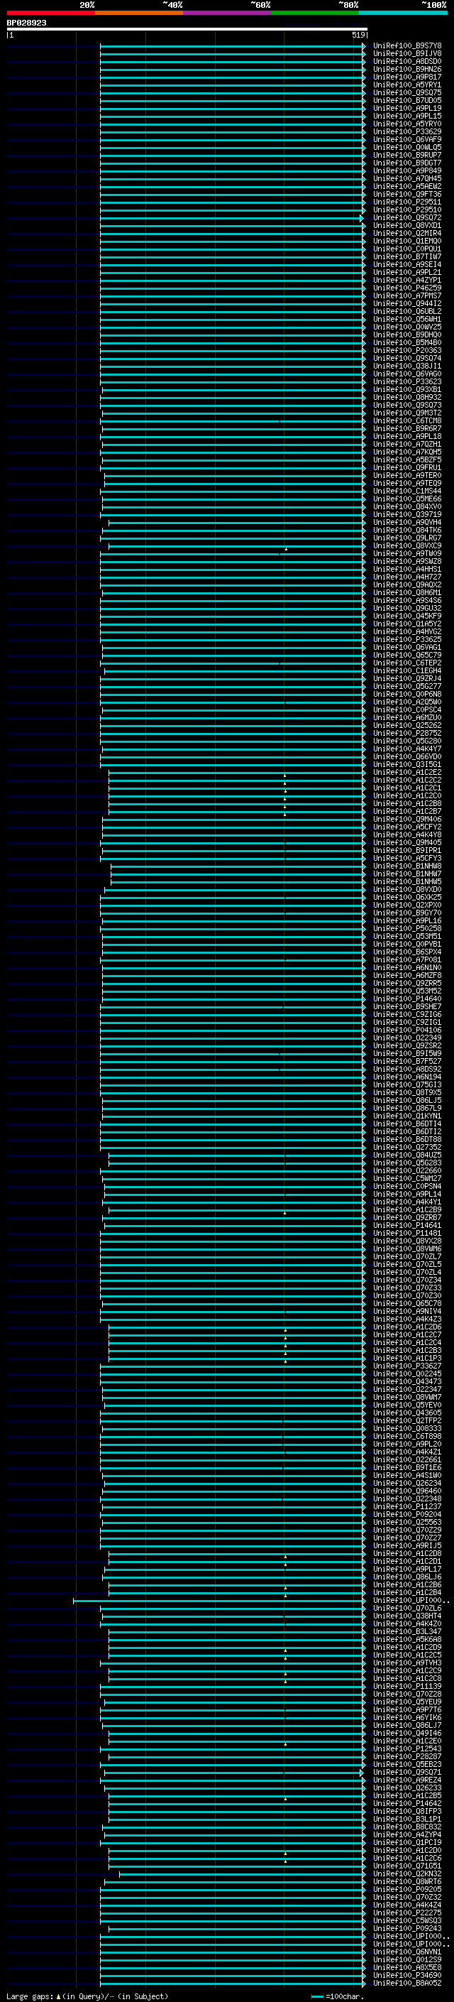
Task: Select UniRef100_P22275 label
Action: tap(406, 1913)
